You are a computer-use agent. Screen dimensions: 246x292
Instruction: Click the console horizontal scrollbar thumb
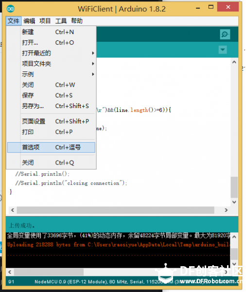[x=49, y=272]
